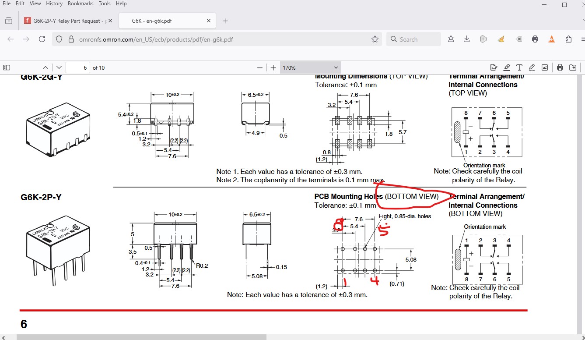Select the PDF draw pencil tool

[532, 67]
